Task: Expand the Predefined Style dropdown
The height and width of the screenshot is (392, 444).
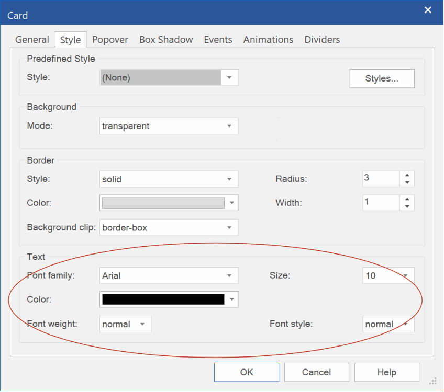Action: (x=229, y=78)
